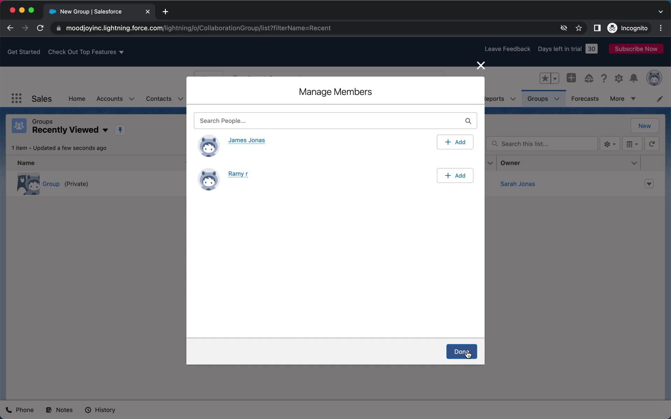
Task: Close the New Group browser tab
Action: coord(147,12)
